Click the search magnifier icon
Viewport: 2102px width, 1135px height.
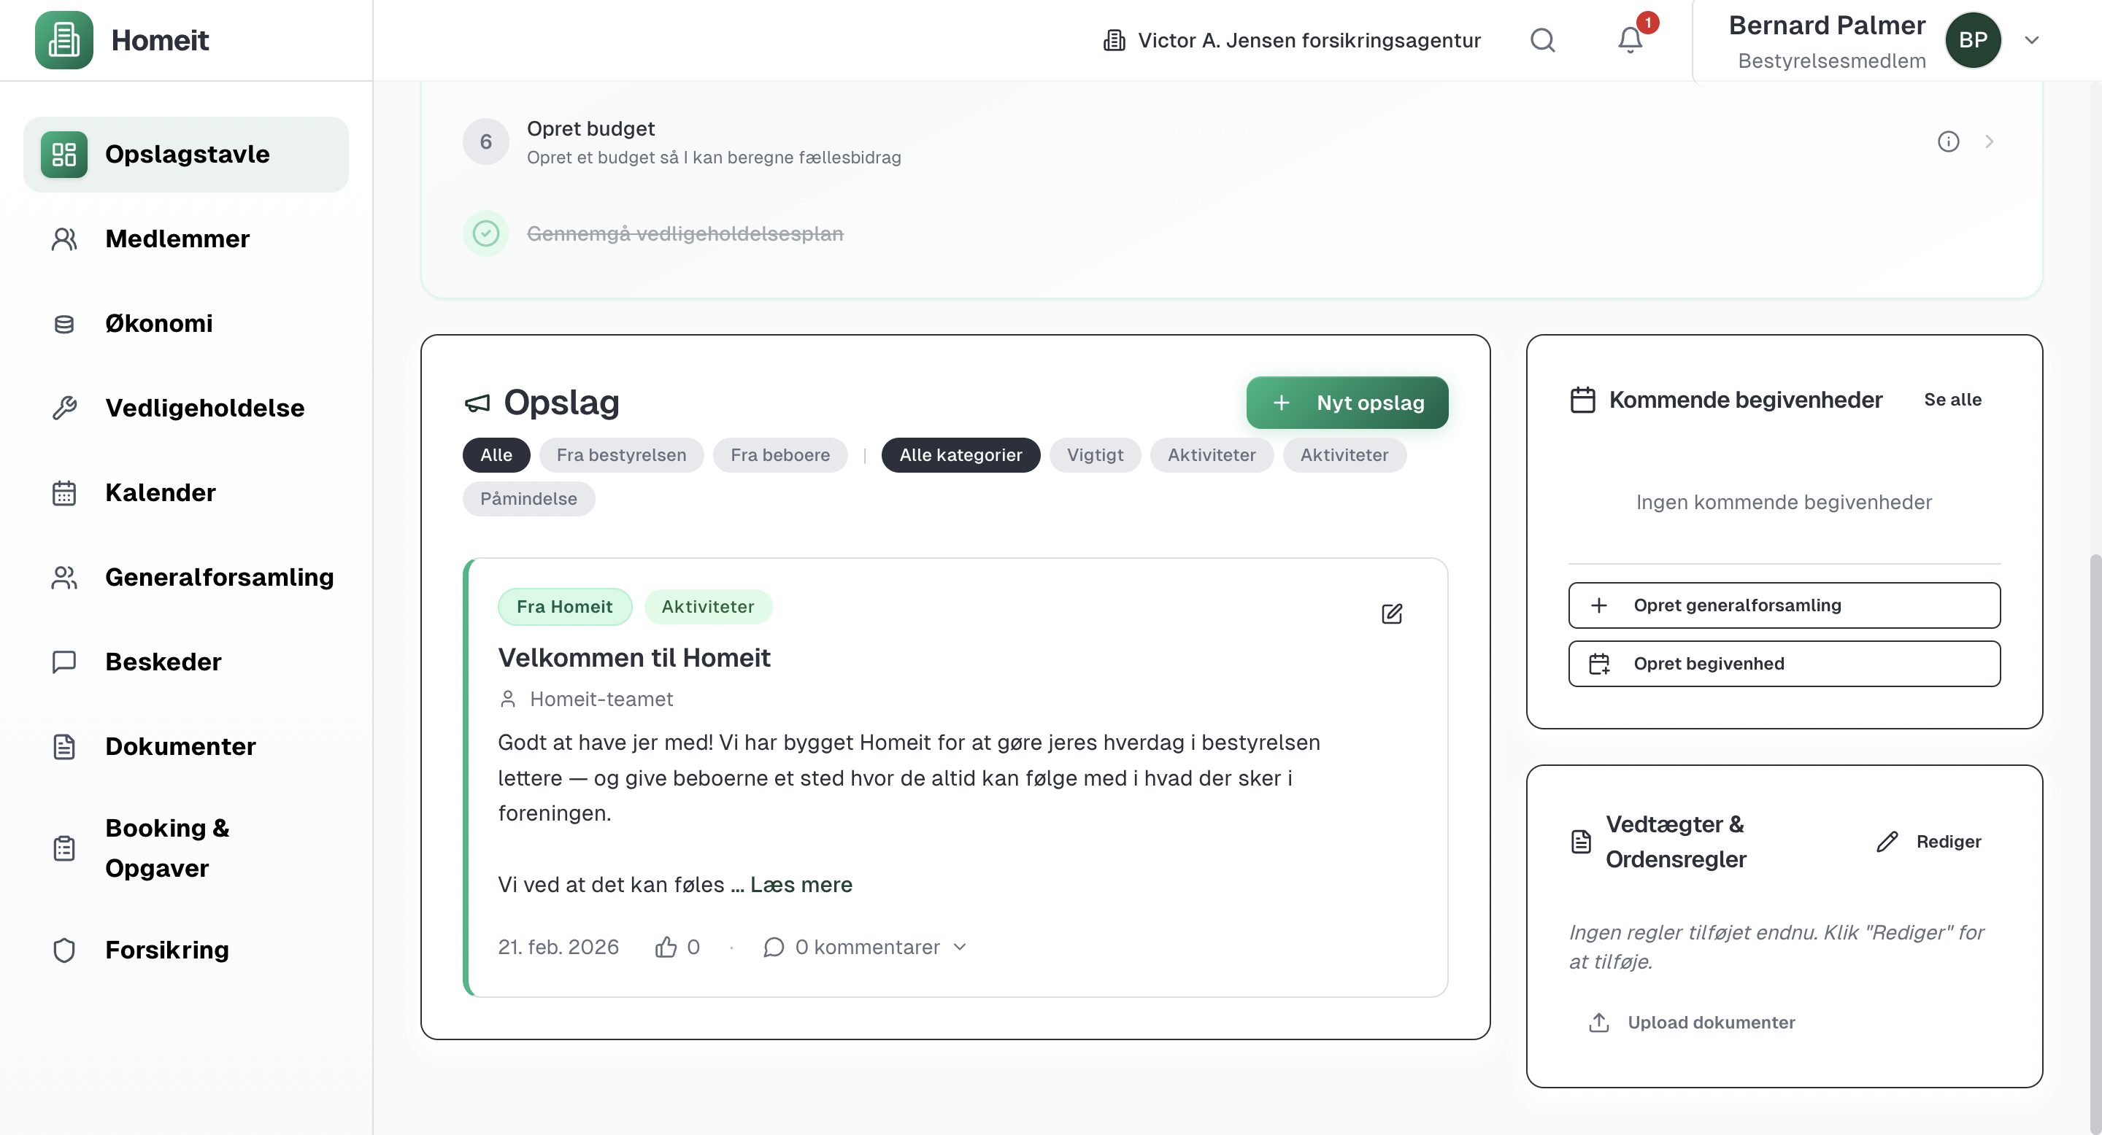(x=1542, y=40)
